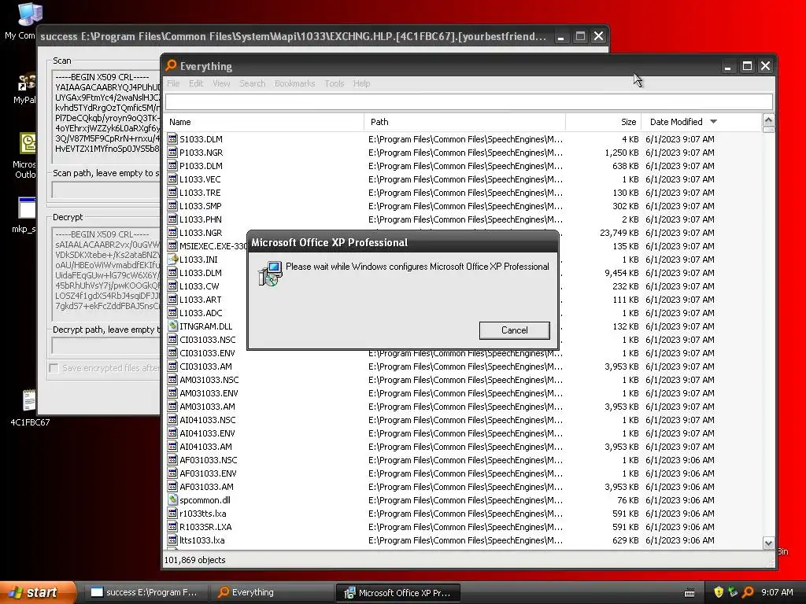Click the 23,749 KB size cell
Image resolution: width=806 pixels, height=604 pixels.
619,233
